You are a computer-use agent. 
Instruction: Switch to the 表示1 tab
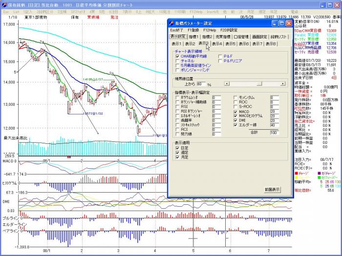[x=176, y=44]
